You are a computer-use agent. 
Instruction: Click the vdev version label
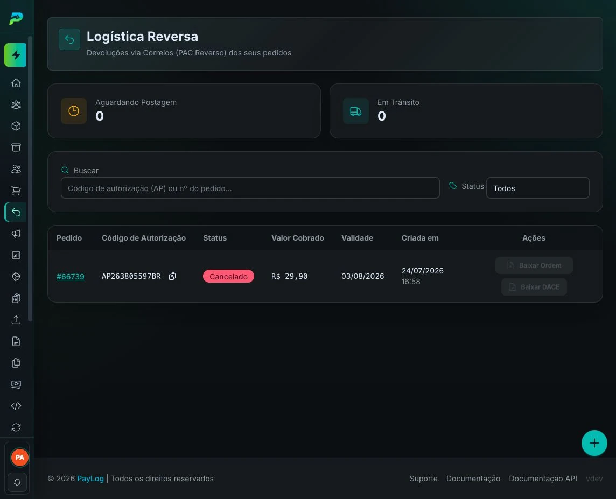tap(594, 479)
